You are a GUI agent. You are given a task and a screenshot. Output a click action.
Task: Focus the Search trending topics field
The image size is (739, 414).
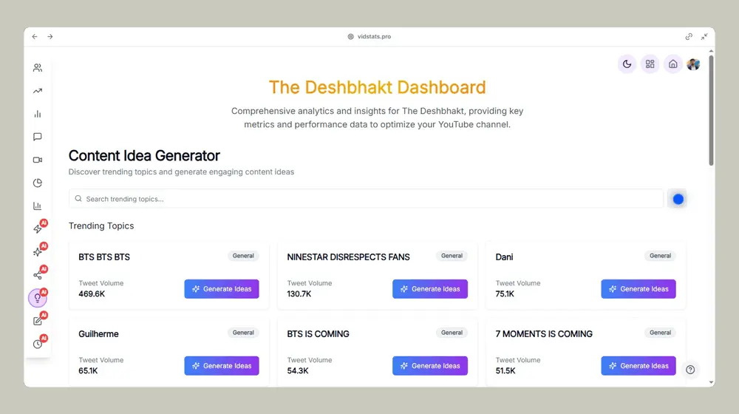367,199
